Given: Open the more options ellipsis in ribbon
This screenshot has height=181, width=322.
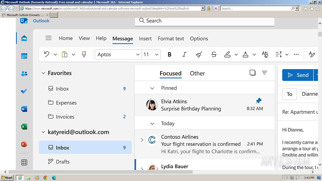Looking at the screenshot, I should click(296, 54).
